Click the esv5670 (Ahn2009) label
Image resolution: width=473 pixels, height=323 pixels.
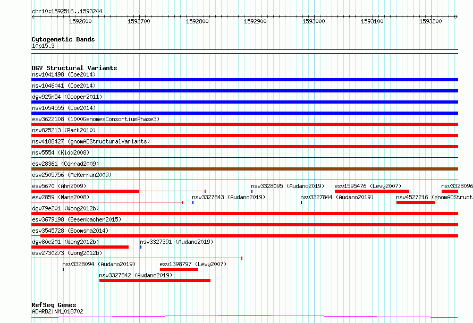coord(59,186)
